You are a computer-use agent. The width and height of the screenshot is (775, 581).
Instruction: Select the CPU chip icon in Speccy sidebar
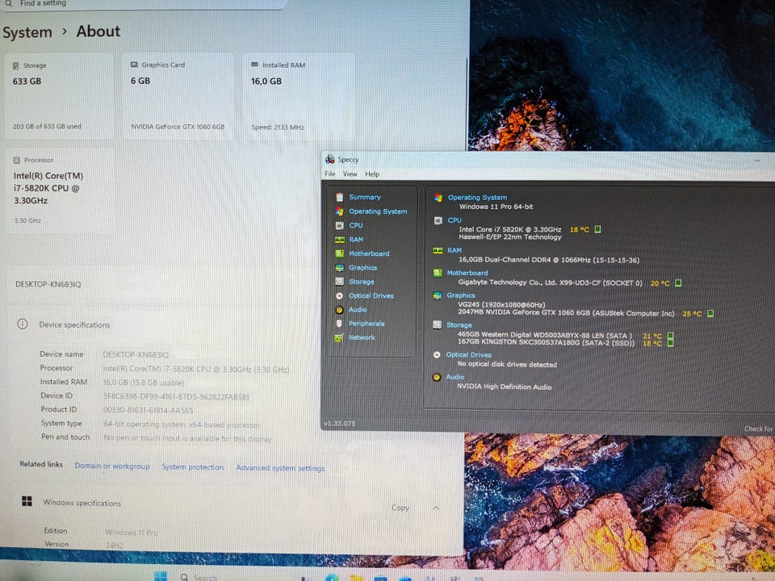[340, 225]
